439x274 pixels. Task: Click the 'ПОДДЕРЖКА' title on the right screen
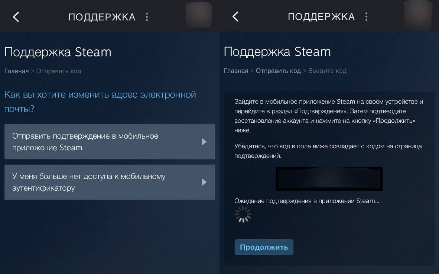(321, 17)
